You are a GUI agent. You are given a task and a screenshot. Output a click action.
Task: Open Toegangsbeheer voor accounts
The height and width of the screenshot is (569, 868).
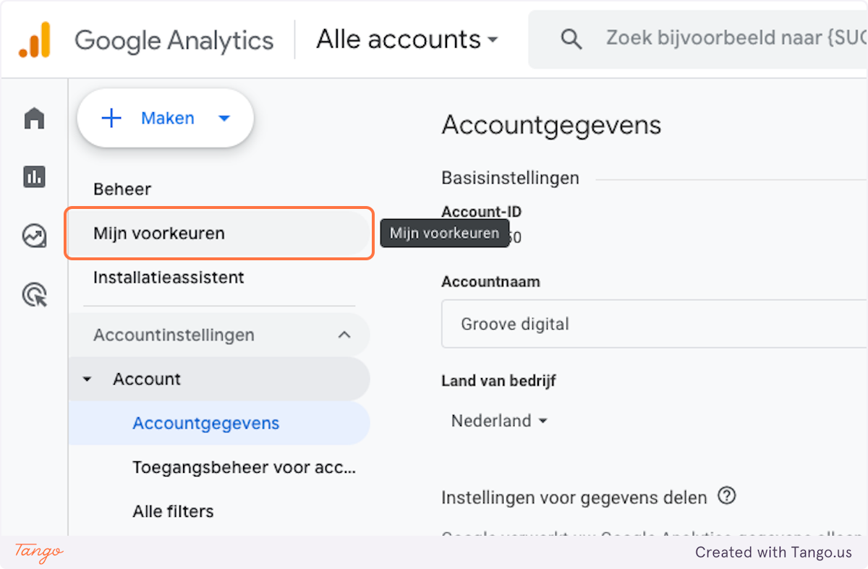coord(244,467)
